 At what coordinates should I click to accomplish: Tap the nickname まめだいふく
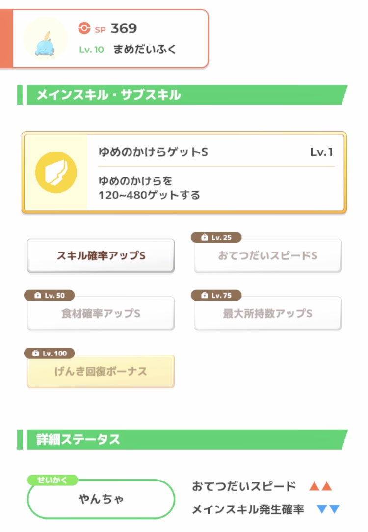click(145, 50)
